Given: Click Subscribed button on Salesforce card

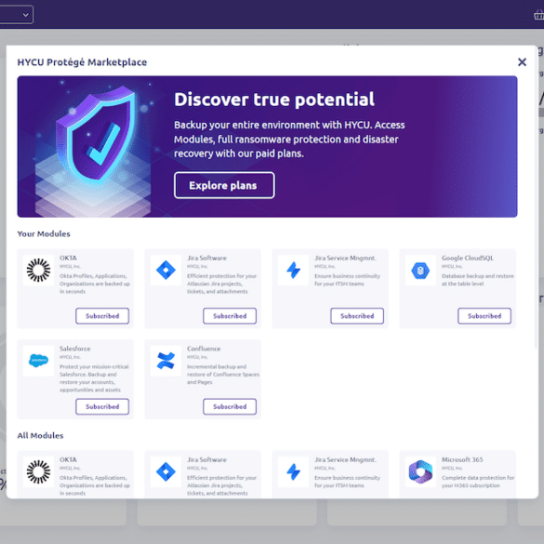Looking at the screenshot, I should coord(102,406).
